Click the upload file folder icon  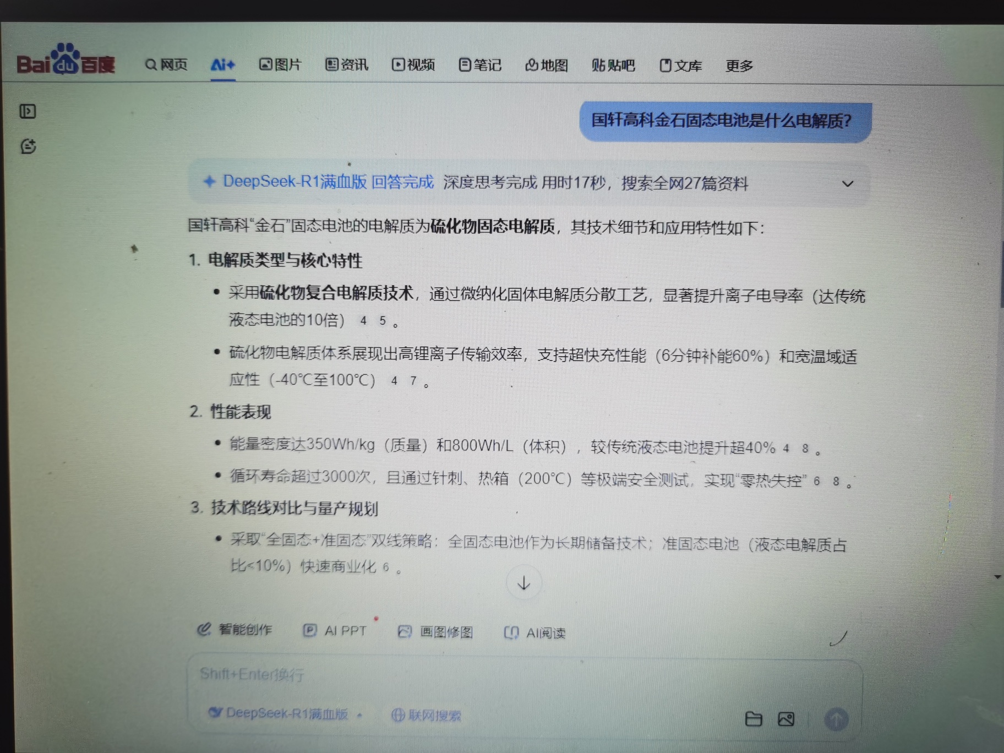(x=754, y=719)
